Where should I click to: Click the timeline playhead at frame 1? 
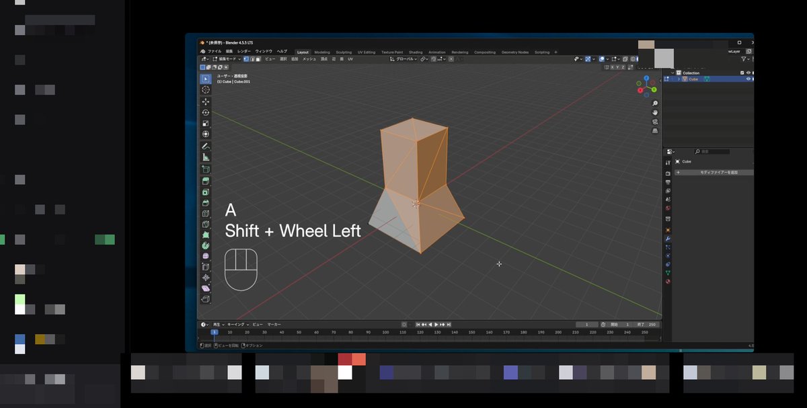tap(215, 331)
